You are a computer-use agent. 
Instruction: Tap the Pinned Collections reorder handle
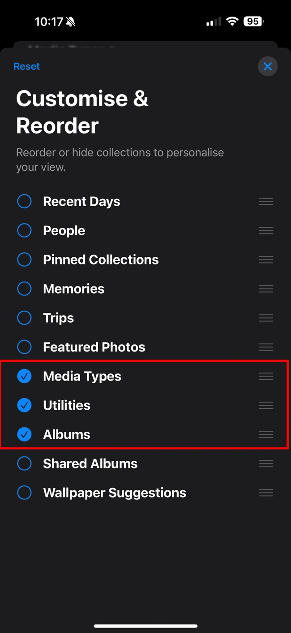click(266, 260)
